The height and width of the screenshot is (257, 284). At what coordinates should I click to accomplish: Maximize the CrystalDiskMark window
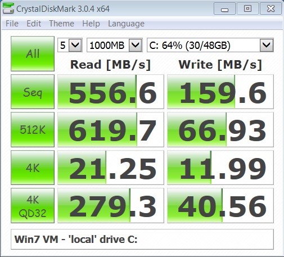247,8
